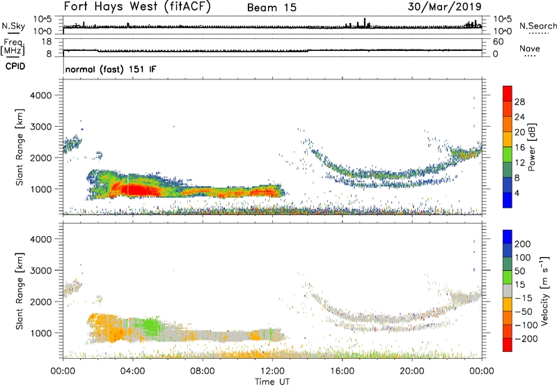
Task: Click the 'Nave' legend label
Action: click(x=530, y=49)
